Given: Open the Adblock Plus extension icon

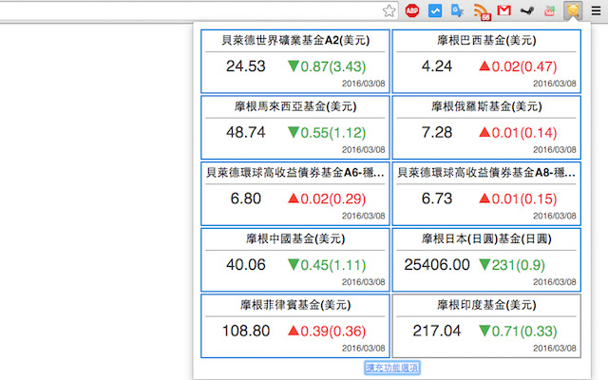Looking at the screenshot, I should pyautogui.click(x=411, y=10).
